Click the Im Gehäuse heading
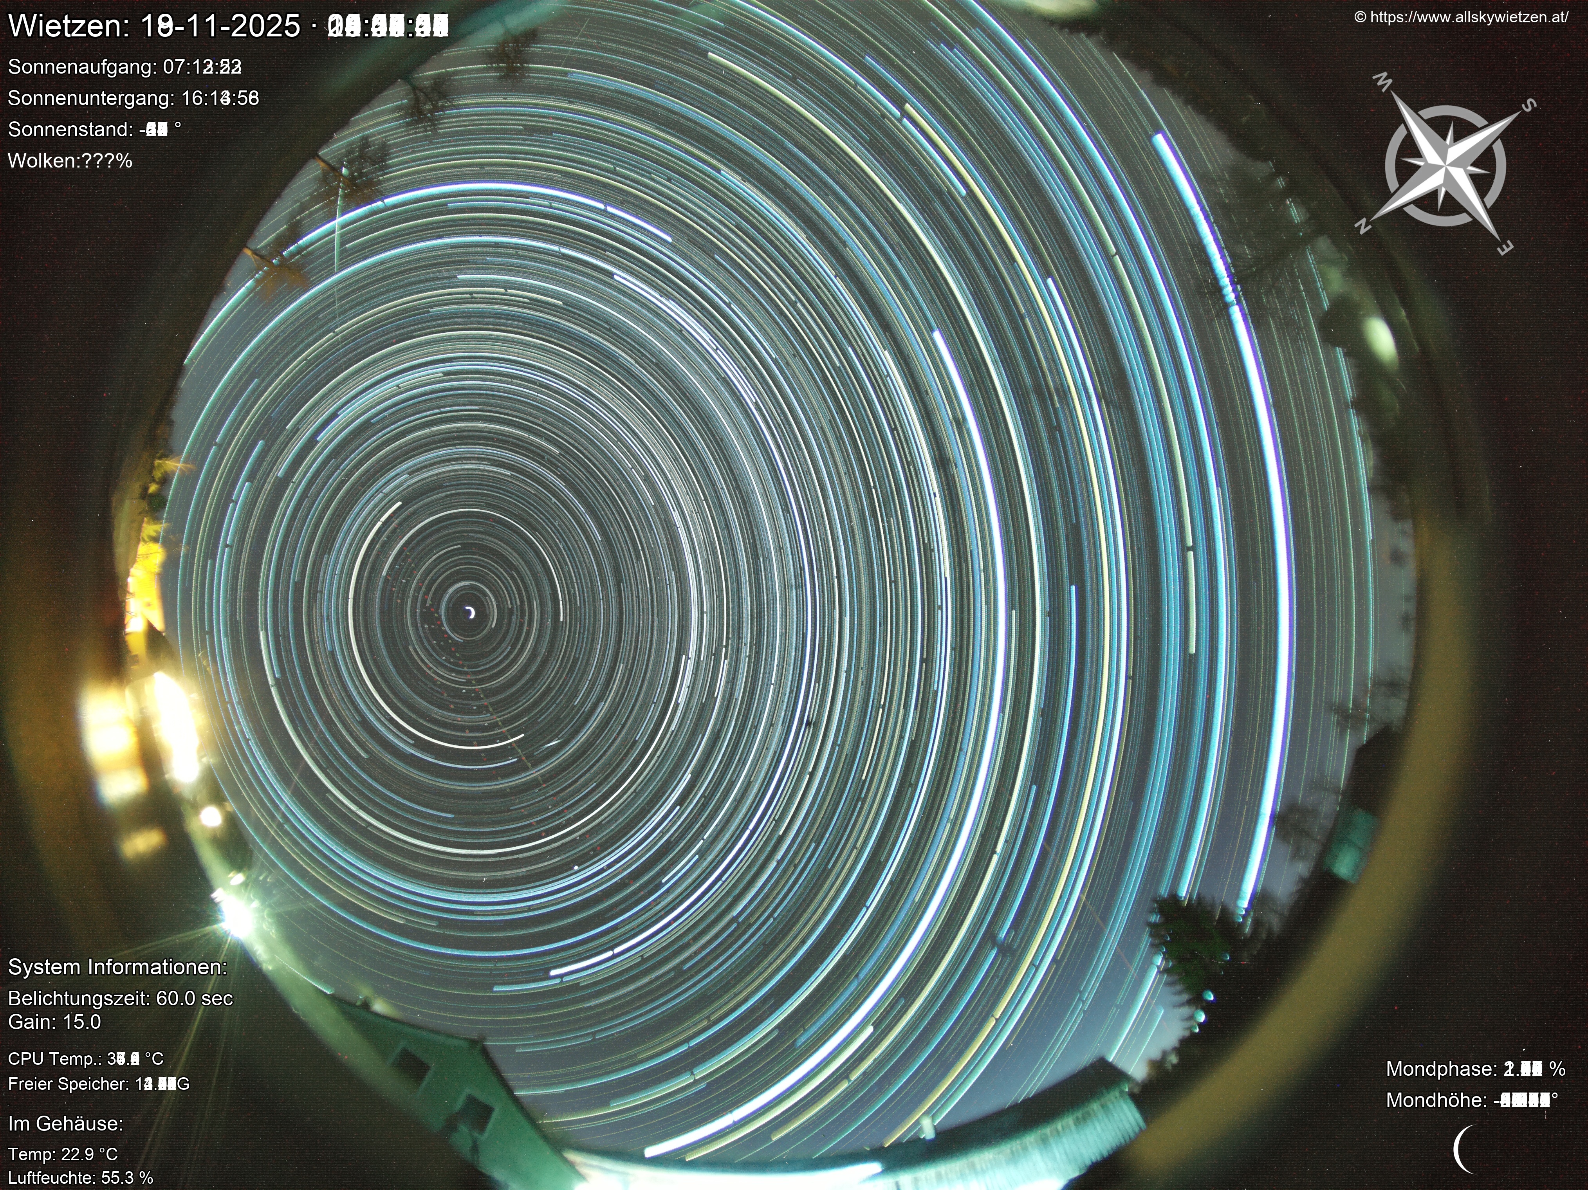The image size is (1588, 1190). [66, 1123]
